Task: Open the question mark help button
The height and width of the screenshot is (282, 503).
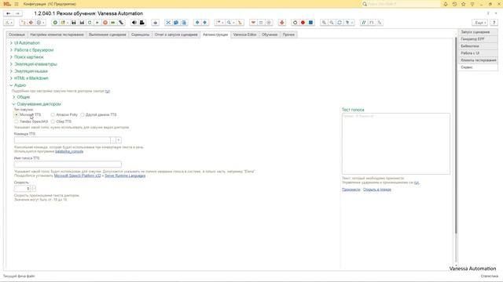Action: coord(494,23)
